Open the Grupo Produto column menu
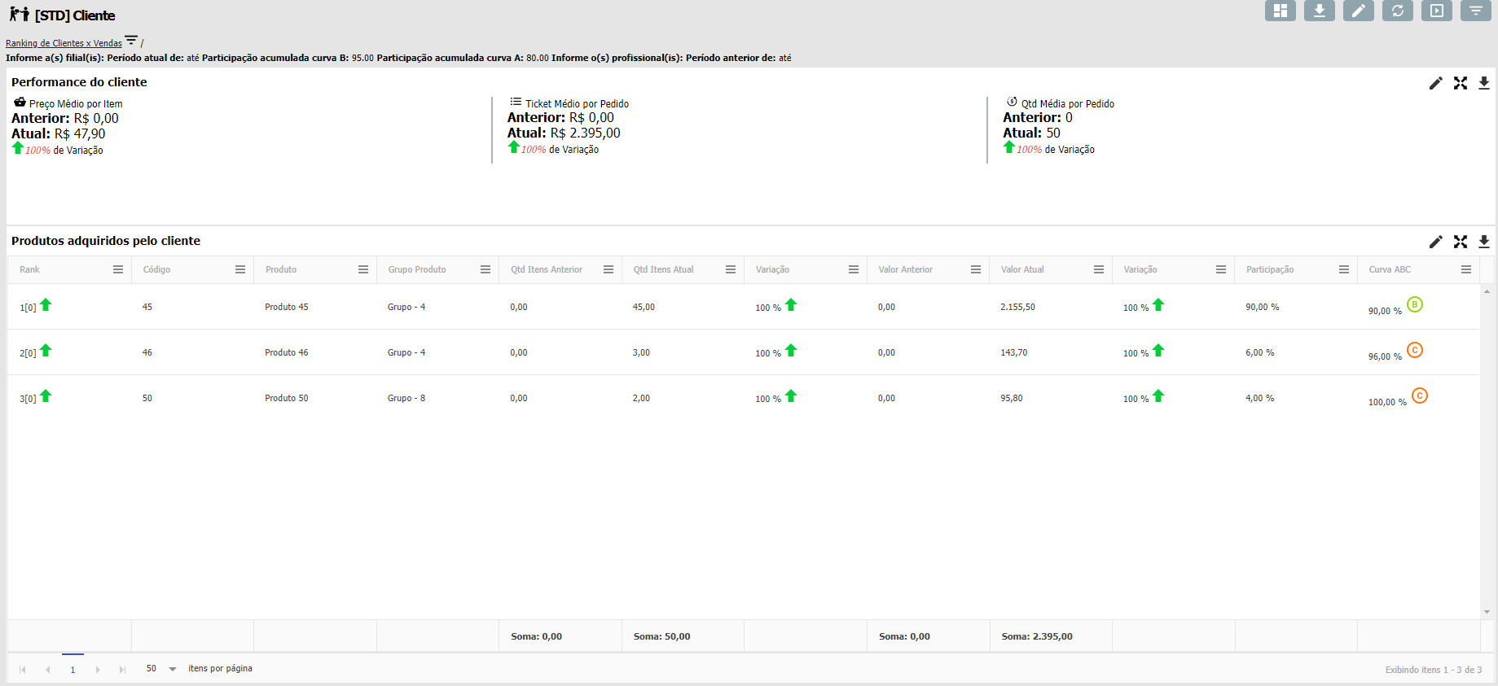 485,269
